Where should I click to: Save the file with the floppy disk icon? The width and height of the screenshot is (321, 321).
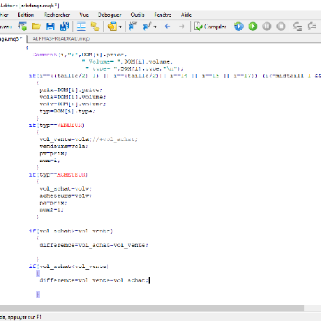point(50,27)
